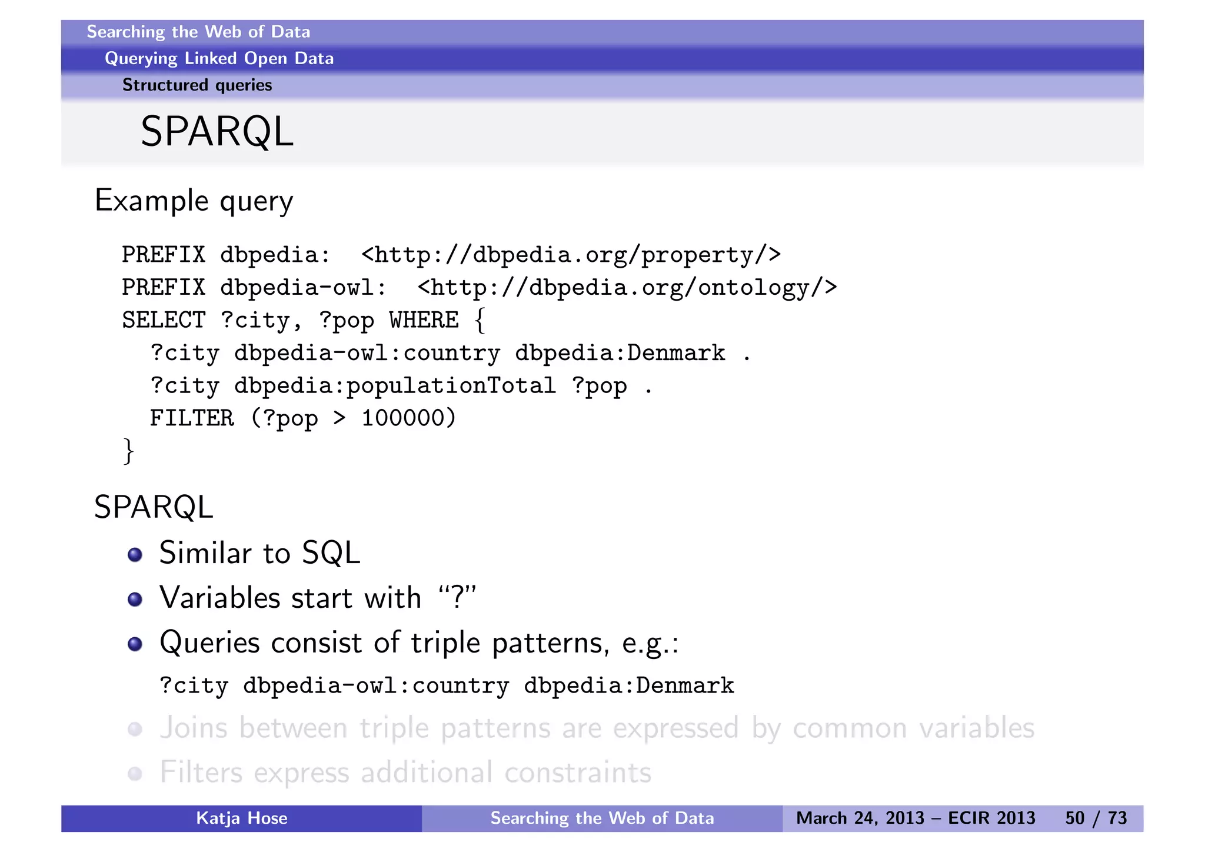The width and height of the screenshot is (1205, 852).
Task: Click the 'Example query' heading
Action: click(194, 201)
